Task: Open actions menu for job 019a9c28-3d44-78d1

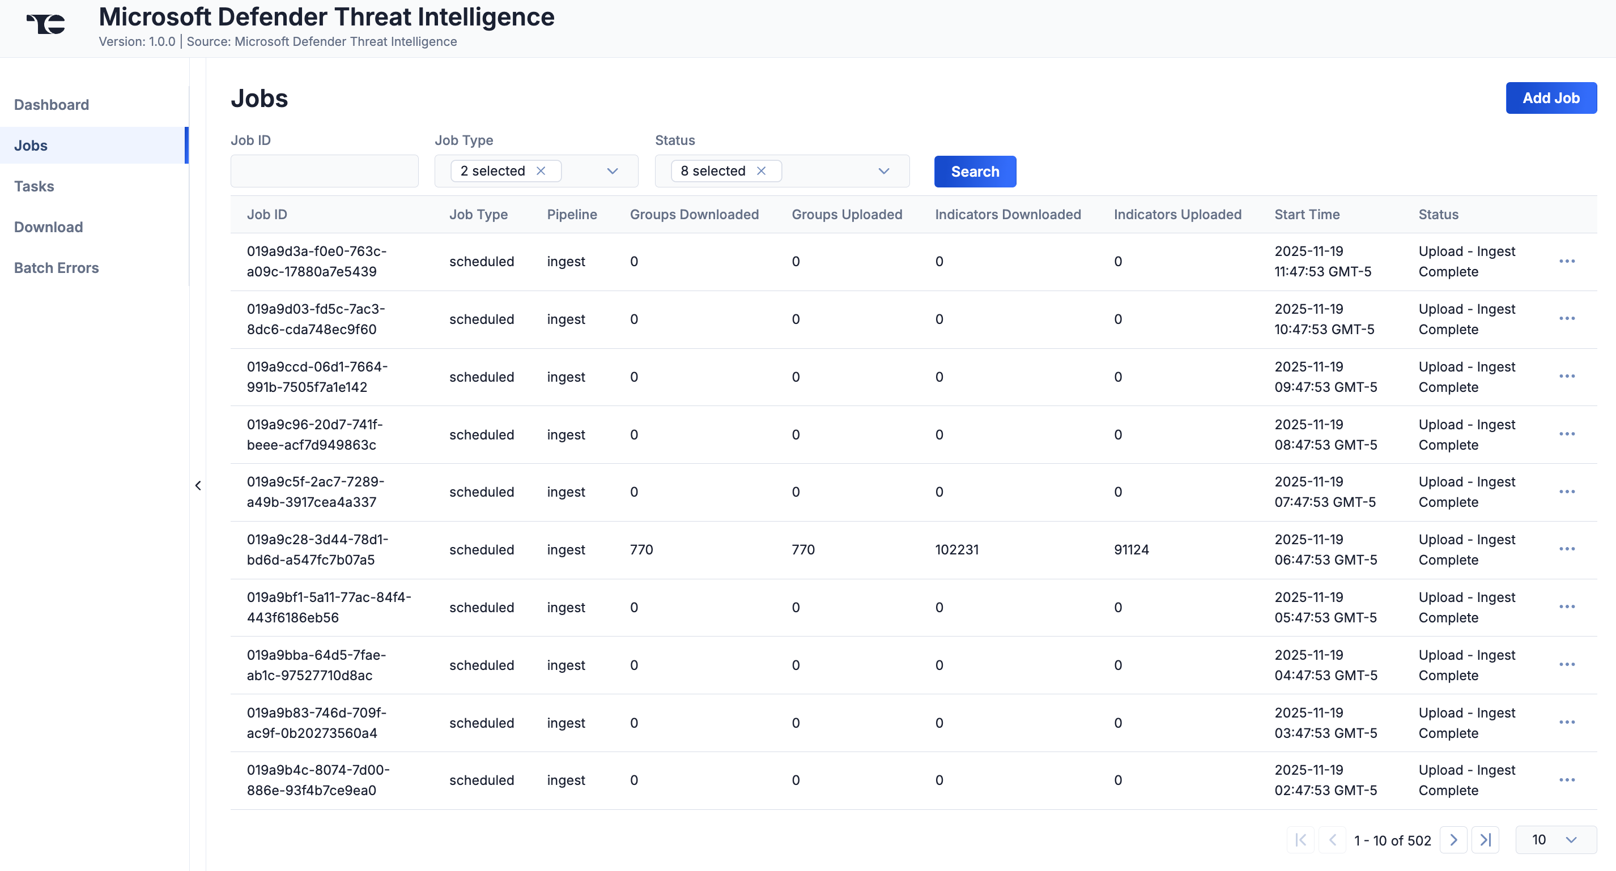Action: point(1567,549)
